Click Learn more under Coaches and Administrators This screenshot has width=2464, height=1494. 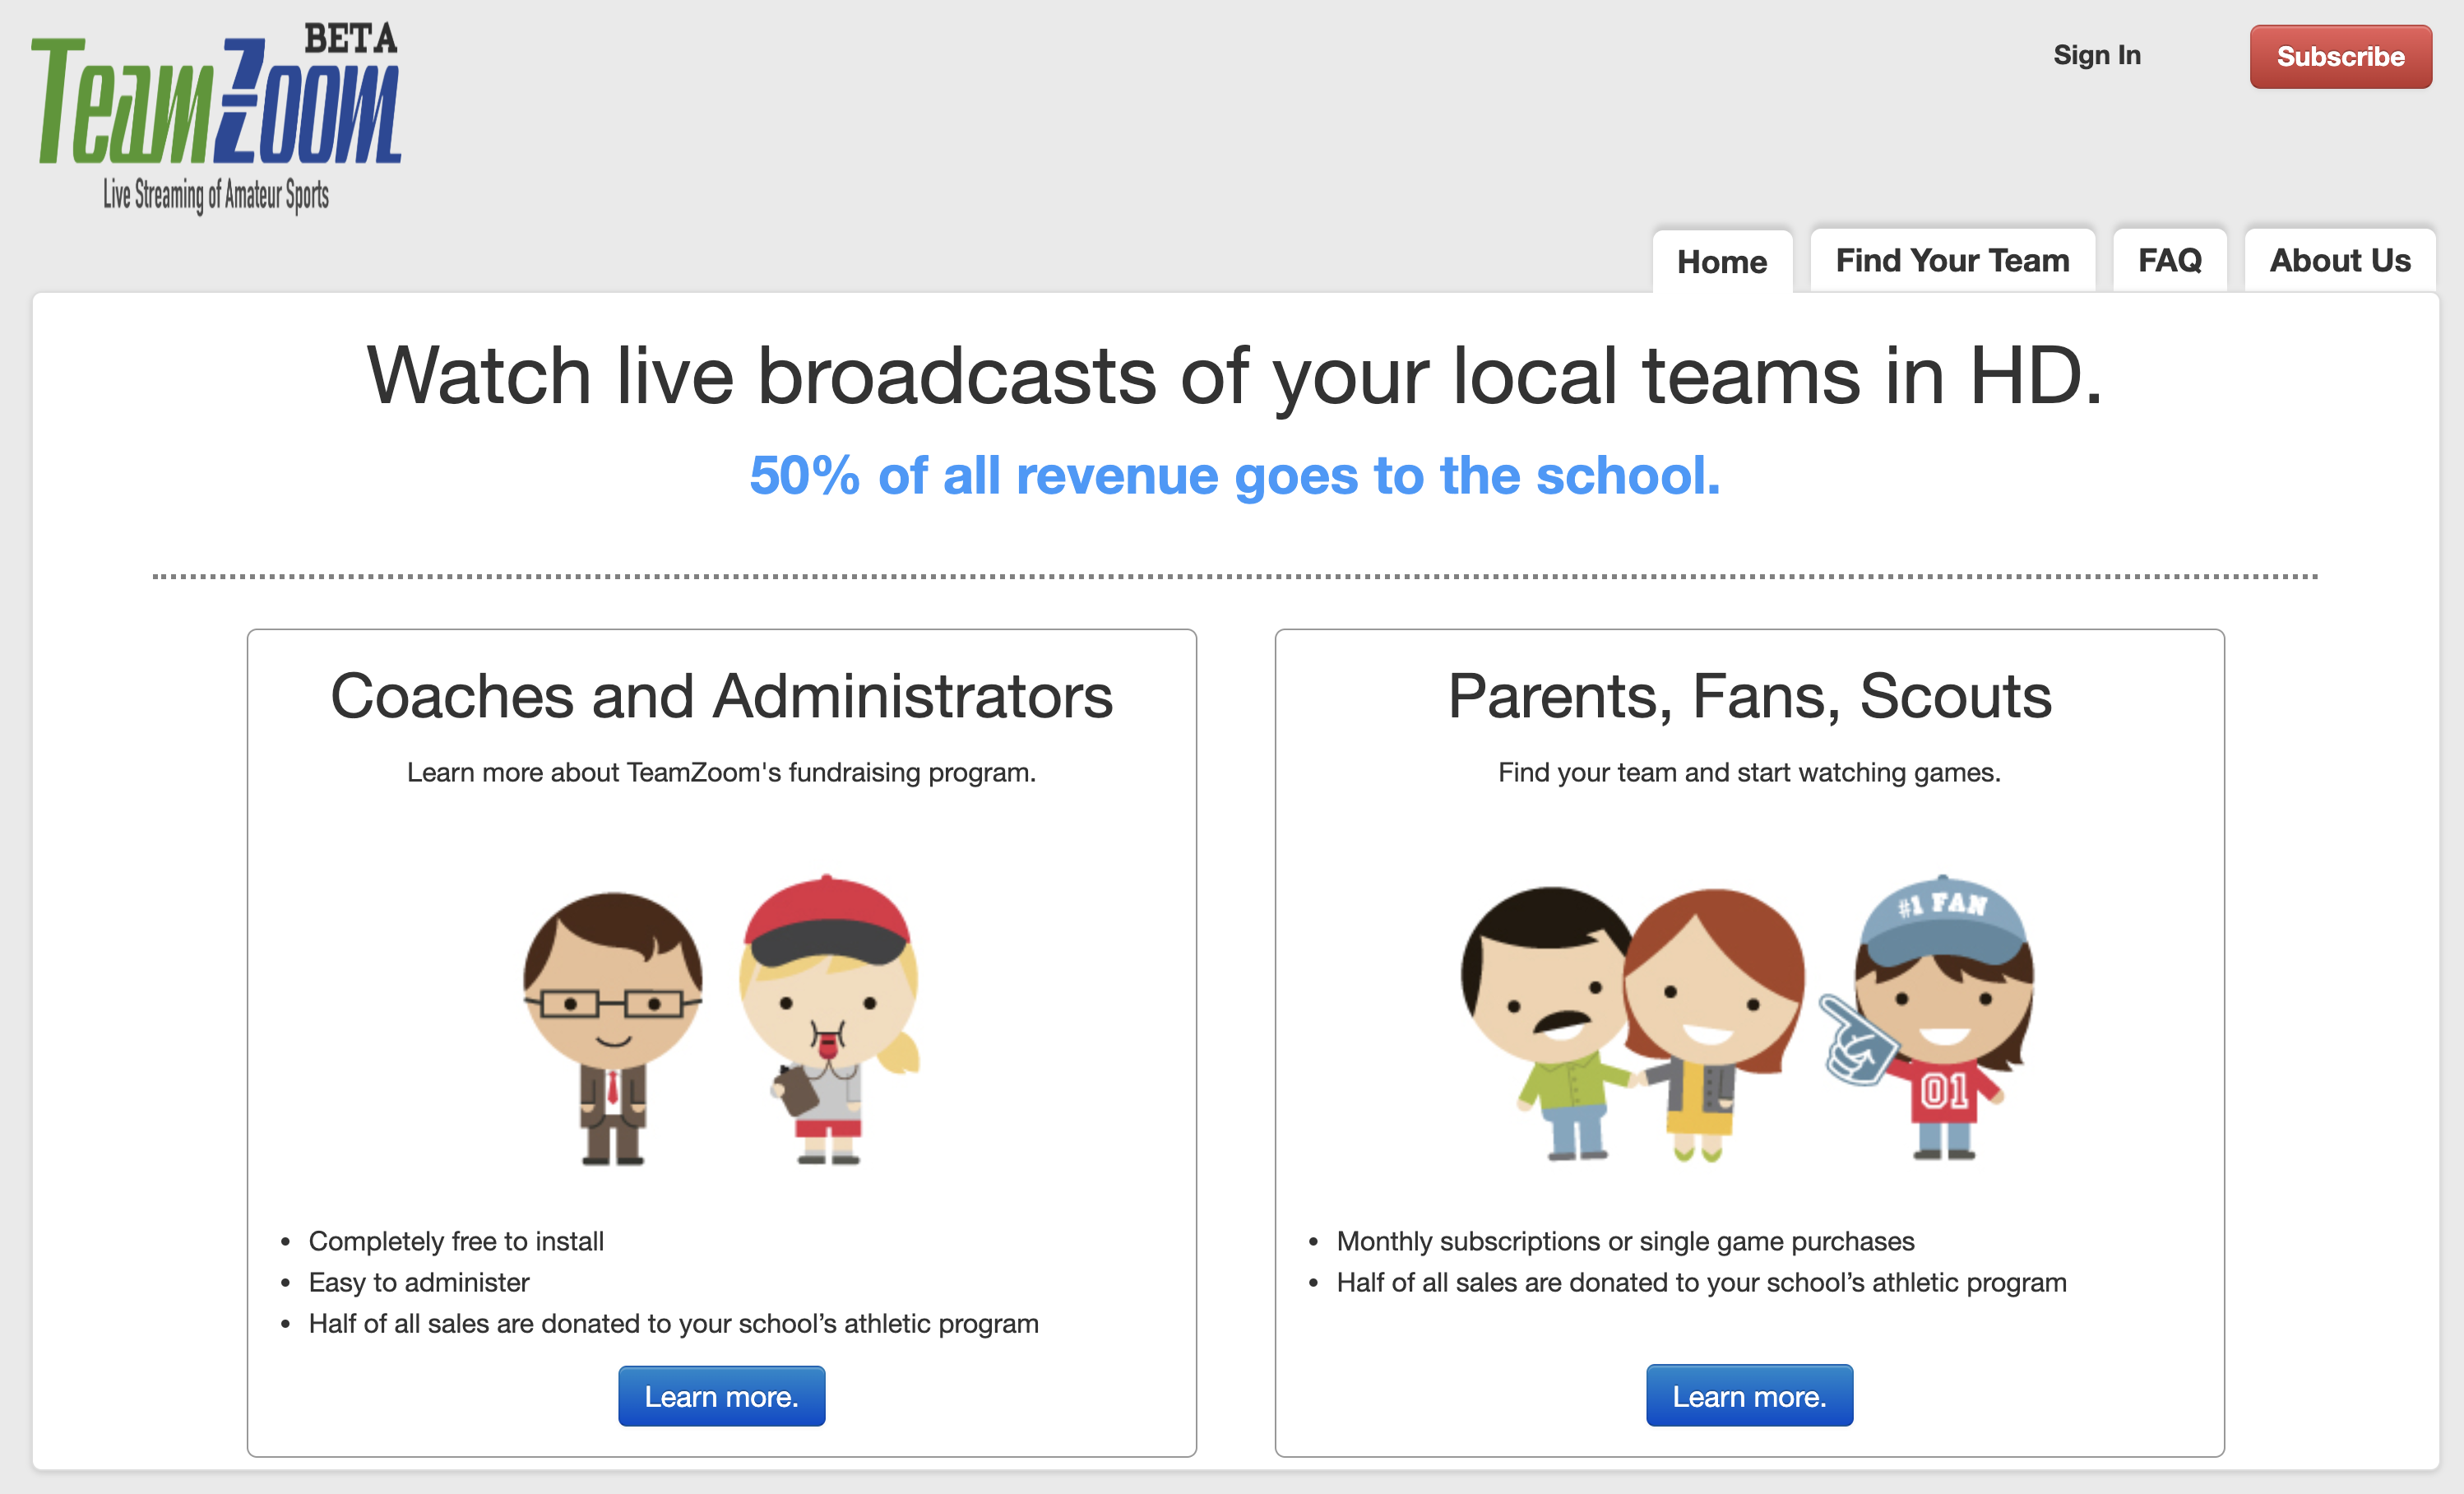pyautogui.click(x=721, y=1396)
